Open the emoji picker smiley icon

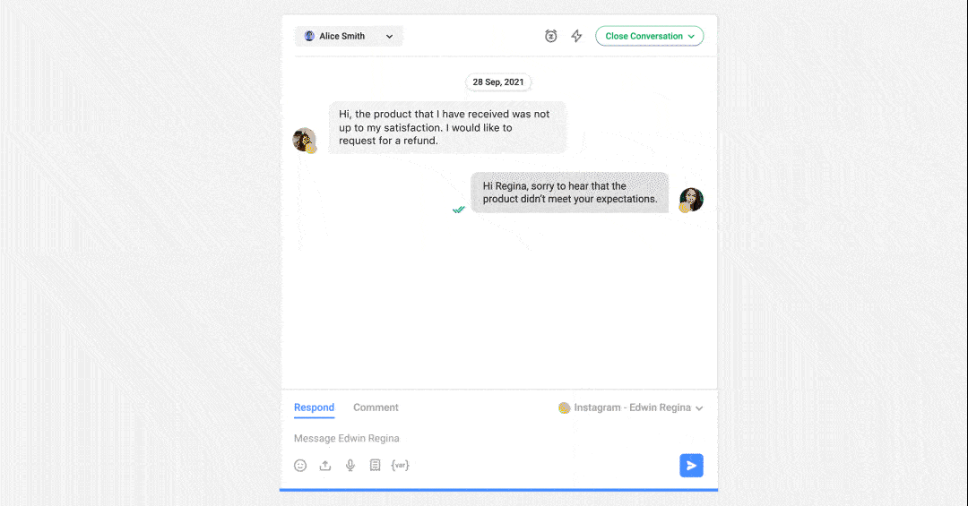click(x=300, y=466)
